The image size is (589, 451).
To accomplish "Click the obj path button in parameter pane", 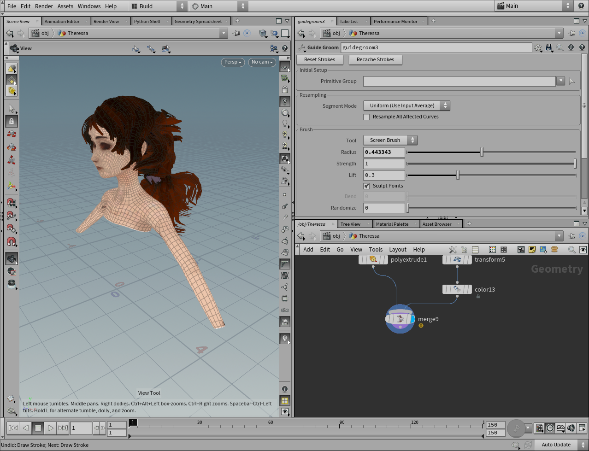I will pos(332,33).
